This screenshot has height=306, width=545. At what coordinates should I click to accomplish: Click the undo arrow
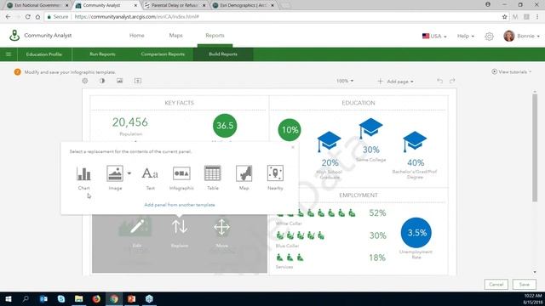point(440,81)
